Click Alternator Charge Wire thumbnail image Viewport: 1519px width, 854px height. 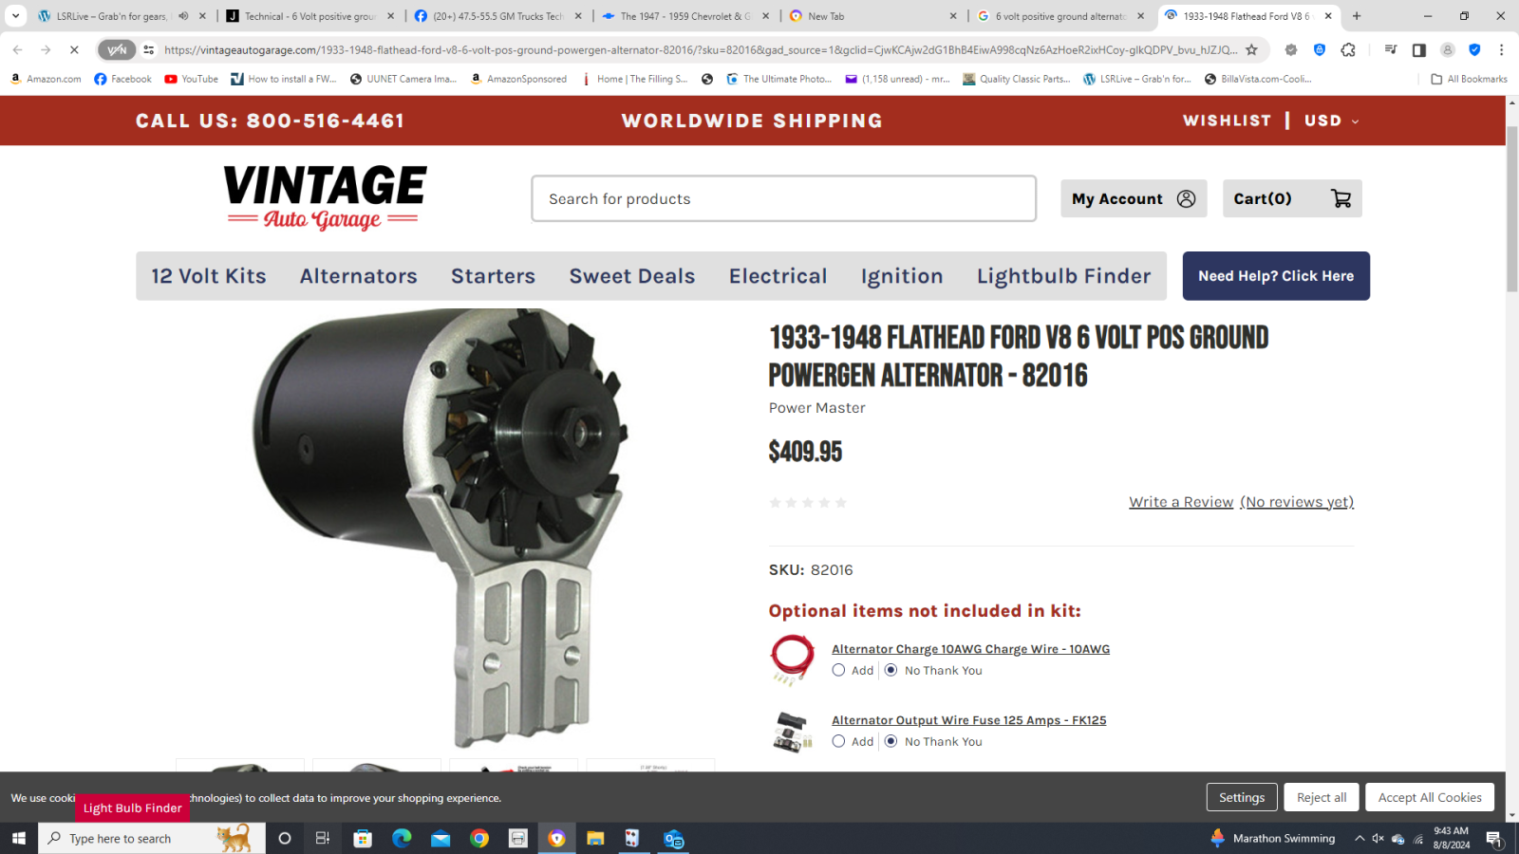(x=792, y=659)
